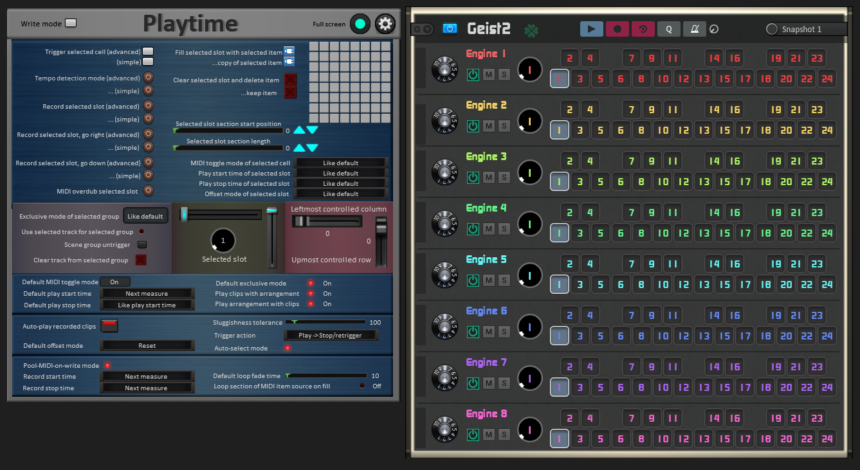860x470 pixels.
Task: Click Leftmost controlled column slider
Action: pos(327,221)
